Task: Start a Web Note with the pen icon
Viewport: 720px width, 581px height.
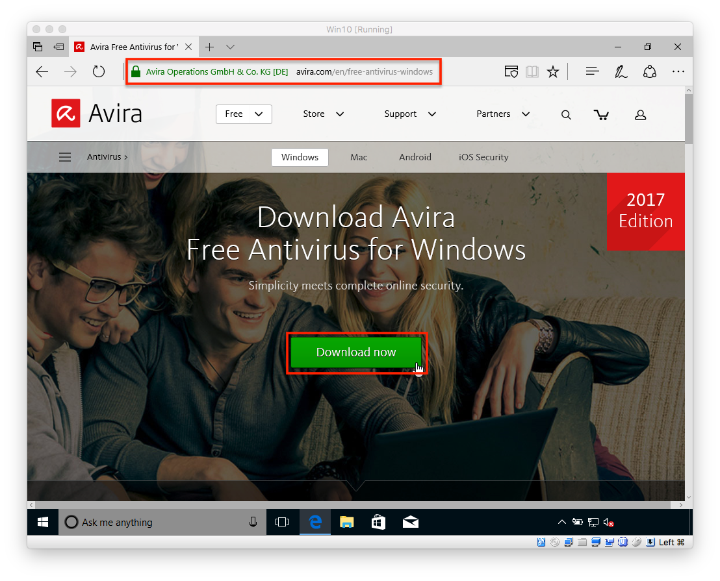Action: coord(621,71)
